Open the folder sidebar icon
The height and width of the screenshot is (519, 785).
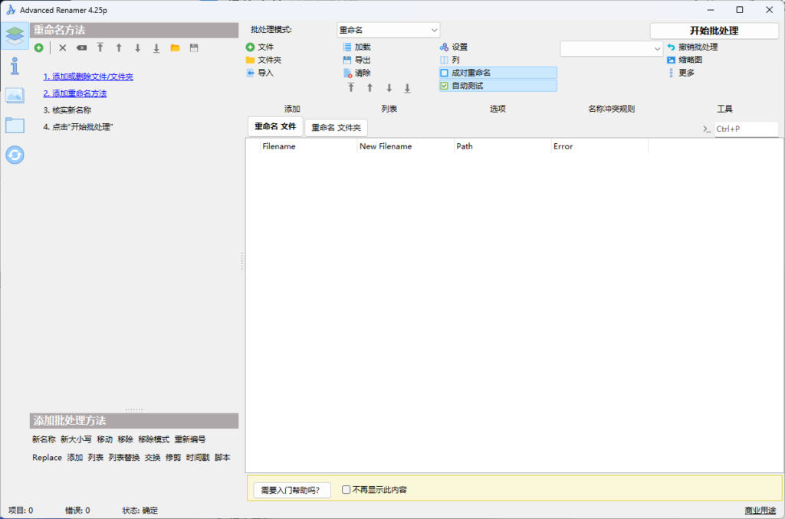(15, 125)
